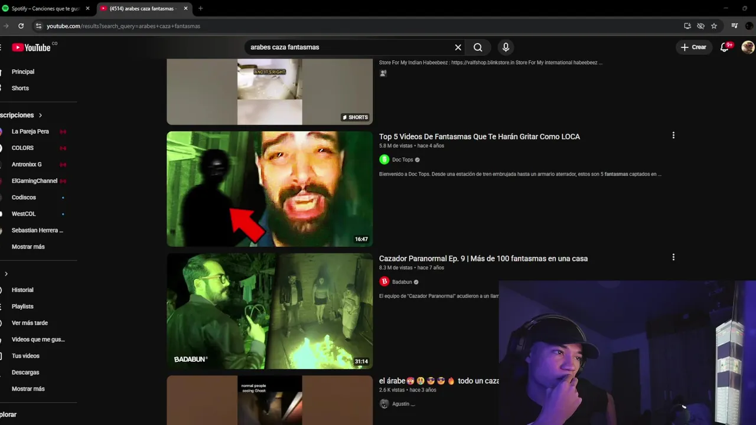
Task: Bookmark this page with the star icon
Action: pos(714,26)
